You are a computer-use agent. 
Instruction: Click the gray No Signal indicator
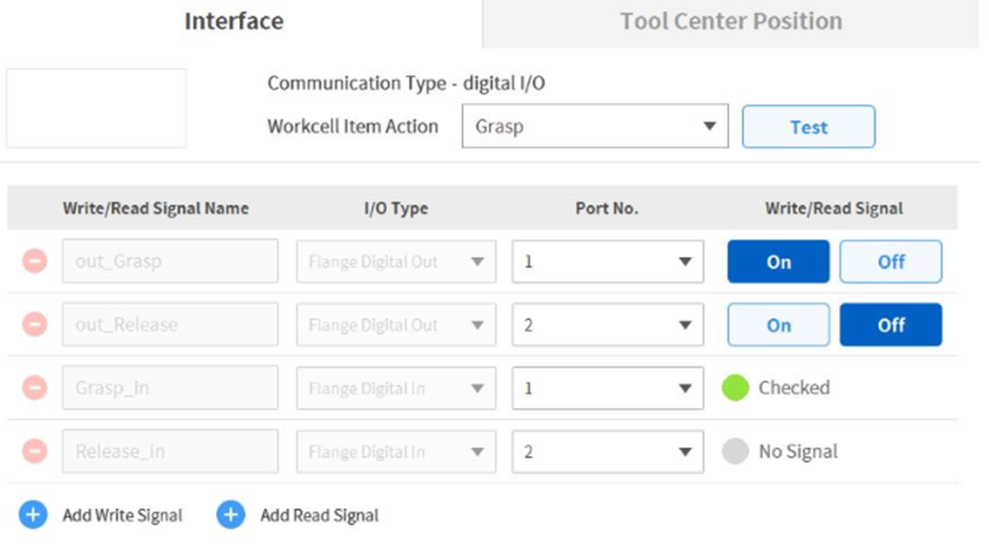(736, 451)
